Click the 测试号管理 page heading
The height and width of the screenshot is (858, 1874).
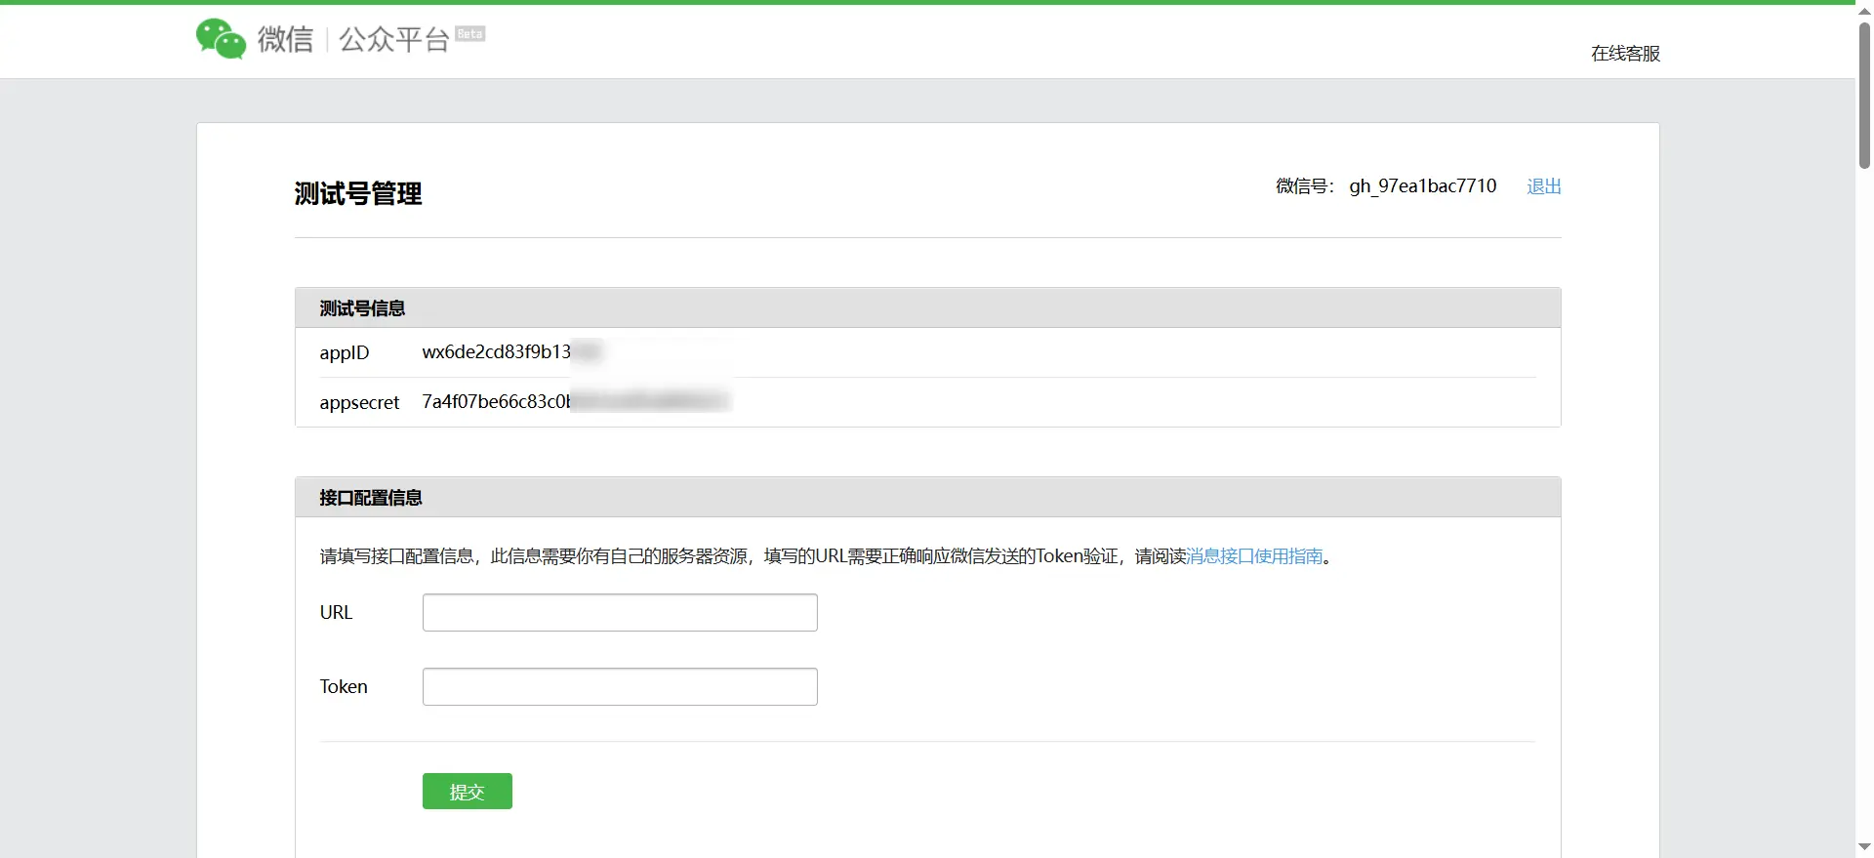coord(358,193)
